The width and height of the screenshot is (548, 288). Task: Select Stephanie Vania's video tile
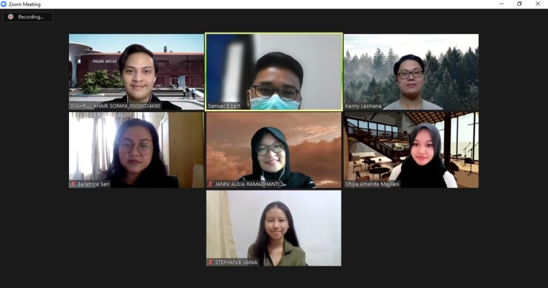tap(273, 228)
